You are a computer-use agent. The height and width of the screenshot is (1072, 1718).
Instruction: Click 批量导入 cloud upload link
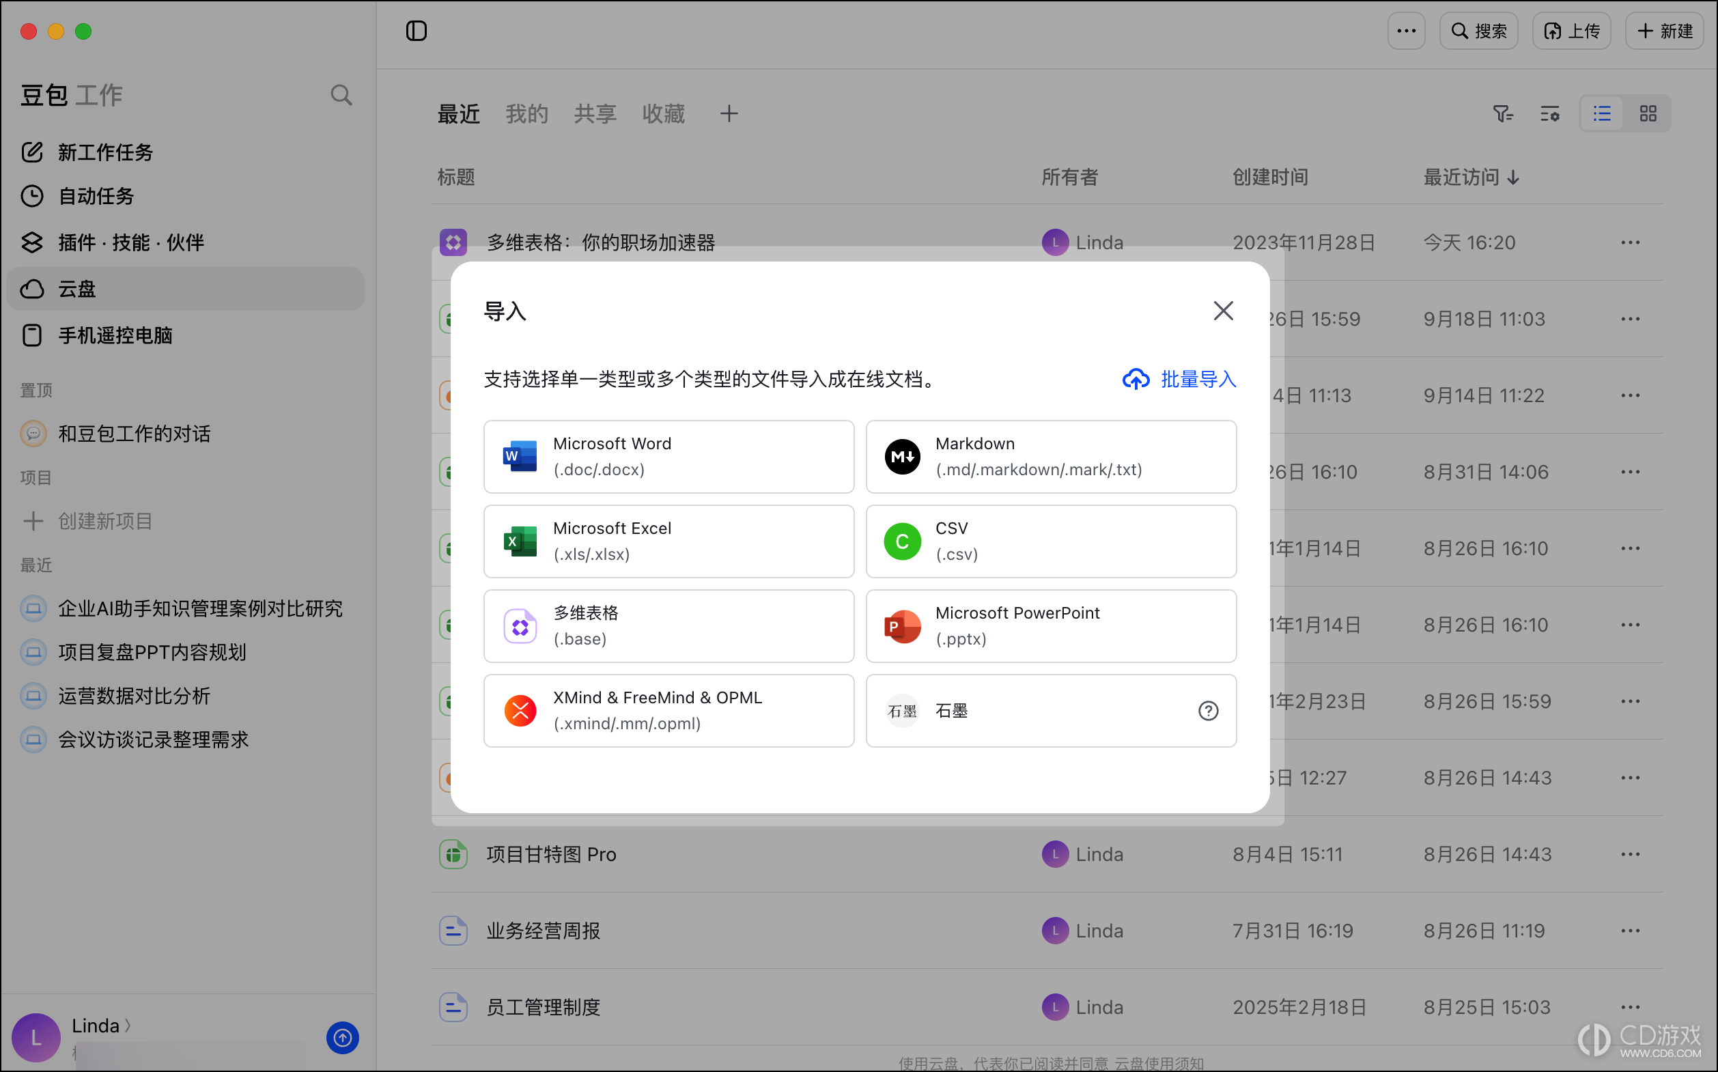pyautogui.click(x=1179, y=380)
